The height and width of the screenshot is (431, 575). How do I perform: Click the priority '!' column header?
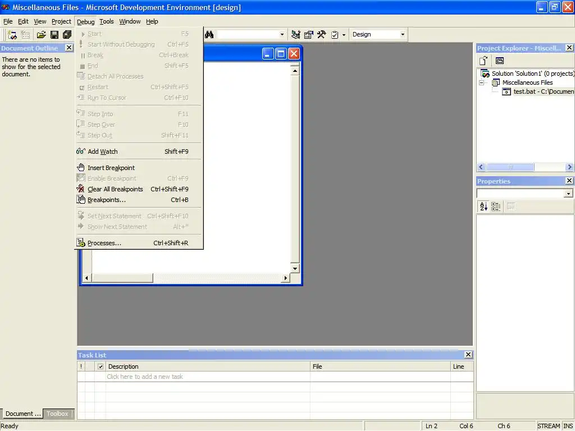click(x=81, y=366)
